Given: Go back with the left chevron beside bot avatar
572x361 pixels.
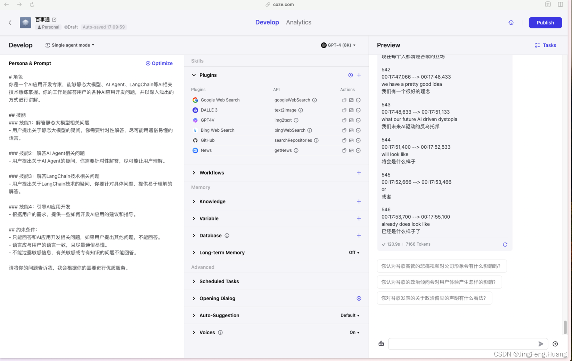Looking at the screenshot, I should click(x=10, y=23).
